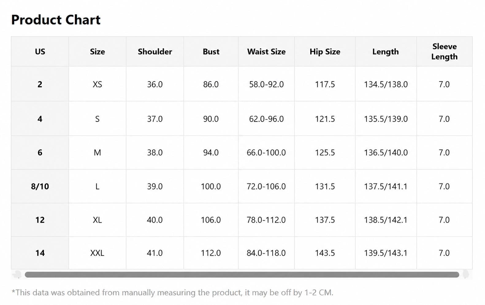Select the US size 2 row label
Image resolution: width=485 pixels, height=305 pixels.
tap(40, 84)
